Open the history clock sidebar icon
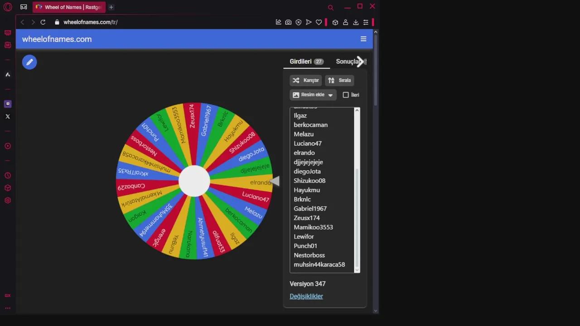The image size is (580, 326). point(8,175)
